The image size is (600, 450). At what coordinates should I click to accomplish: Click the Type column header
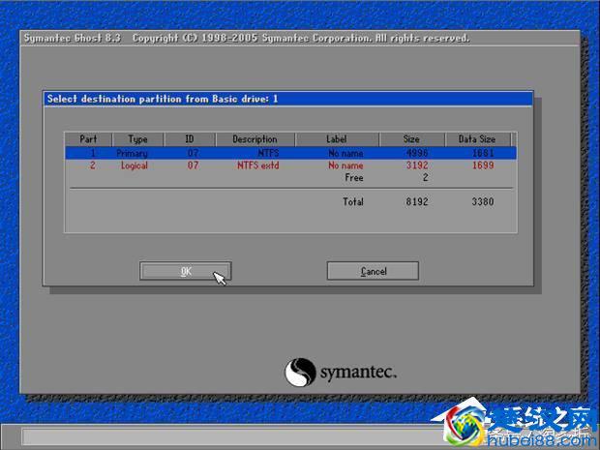point(137,139)
